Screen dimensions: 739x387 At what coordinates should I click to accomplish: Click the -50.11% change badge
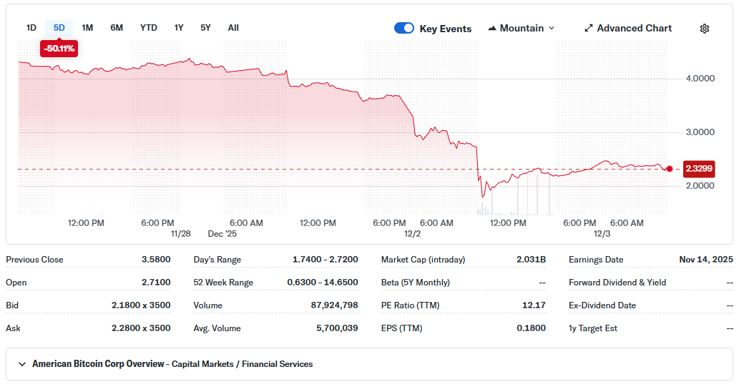tap(59, 48)
